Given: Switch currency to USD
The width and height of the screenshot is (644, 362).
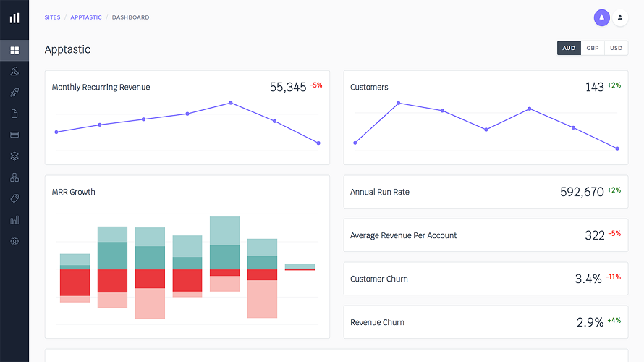Looking at the screenshot, I should pyautogui.click(x=616, y=48).
